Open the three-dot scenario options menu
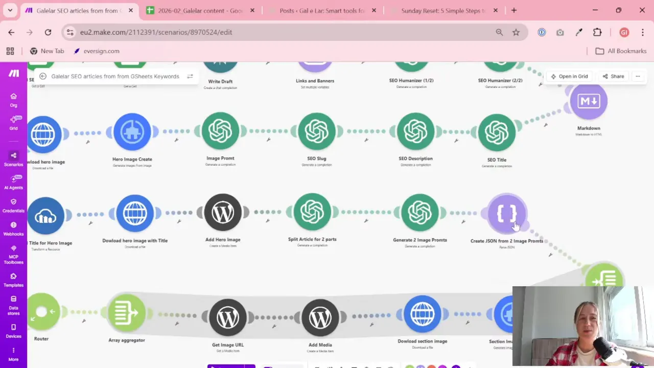This screenshot has width=654, height=368. click(638, 76)
